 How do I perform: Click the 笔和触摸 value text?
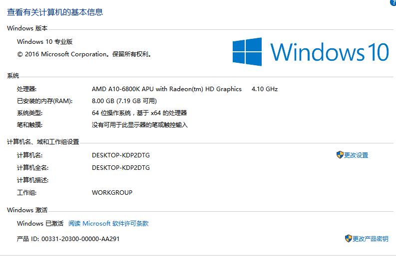pyautogui.click(x=140, y=125)
